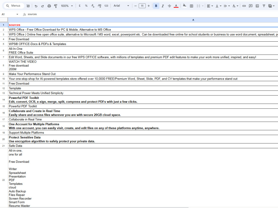Select cell 'Collaborate and Create in Real Time'
278x208 pixels.
(143, 113)
